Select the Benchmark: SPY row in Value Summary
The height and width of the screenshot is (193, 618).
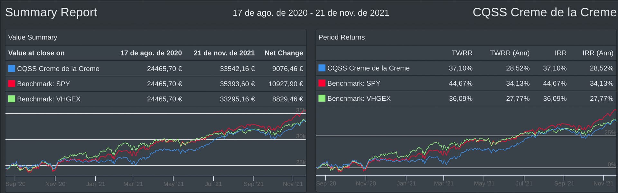coord(156,84)
